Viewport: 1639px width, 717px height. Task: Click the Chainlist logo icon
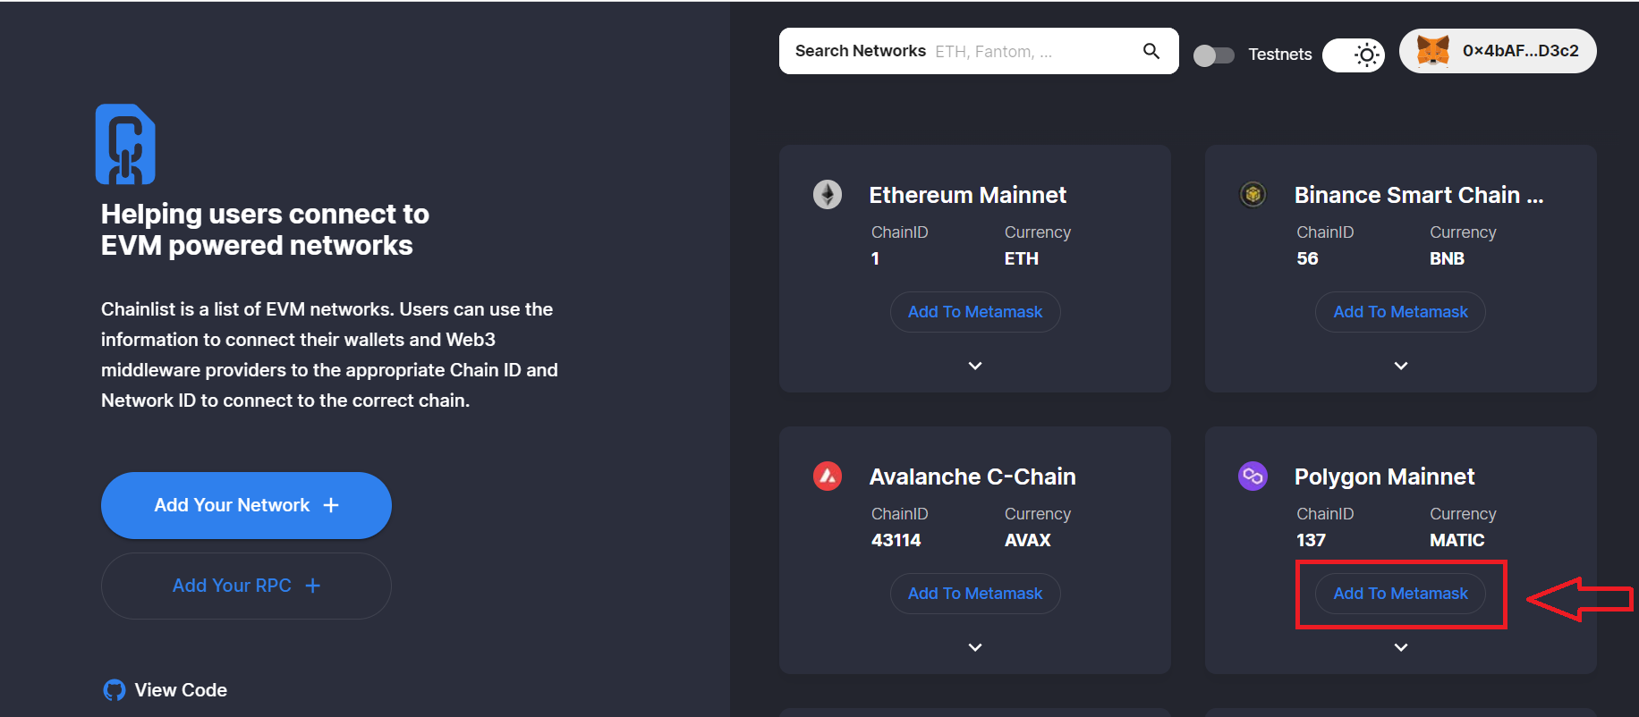[x=125, y=144]
